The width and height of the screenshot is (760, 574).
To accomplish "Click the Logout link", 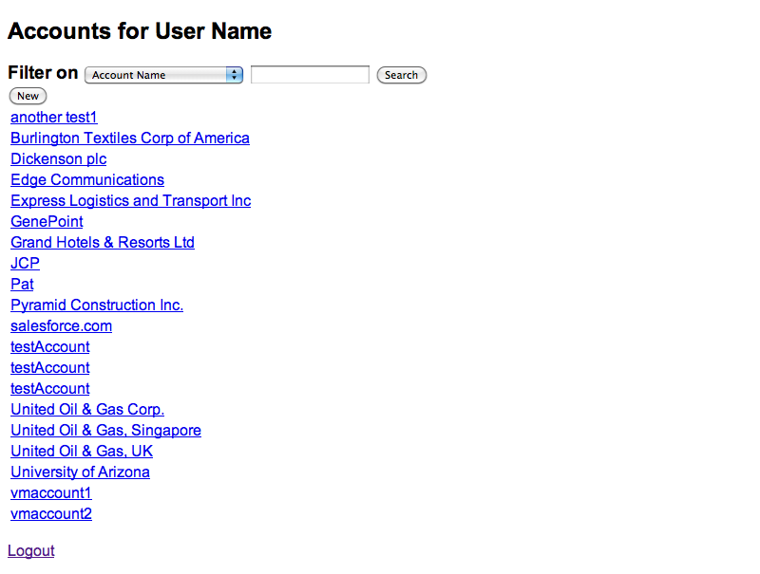I will click(x=31, y=551).
